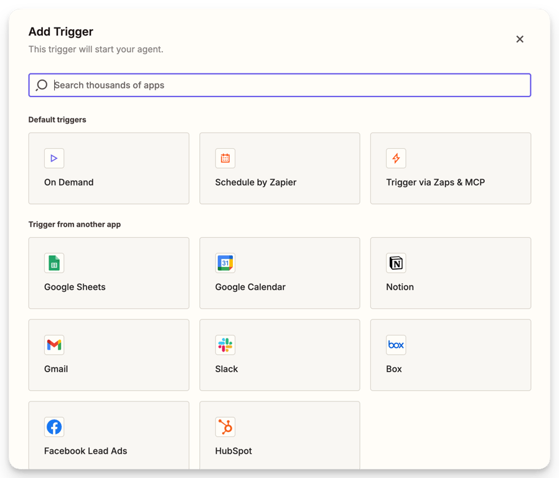Choose the Gmail label

point(56,369)
